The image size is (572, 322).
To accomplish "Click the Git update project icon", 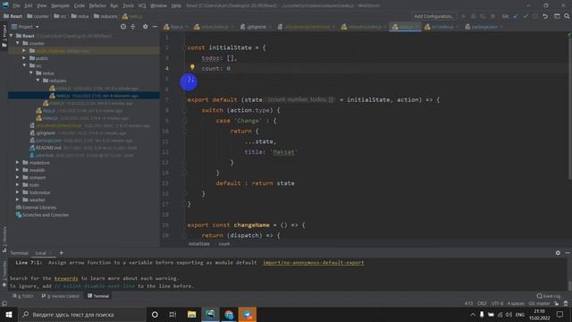I will click(516, 16).
